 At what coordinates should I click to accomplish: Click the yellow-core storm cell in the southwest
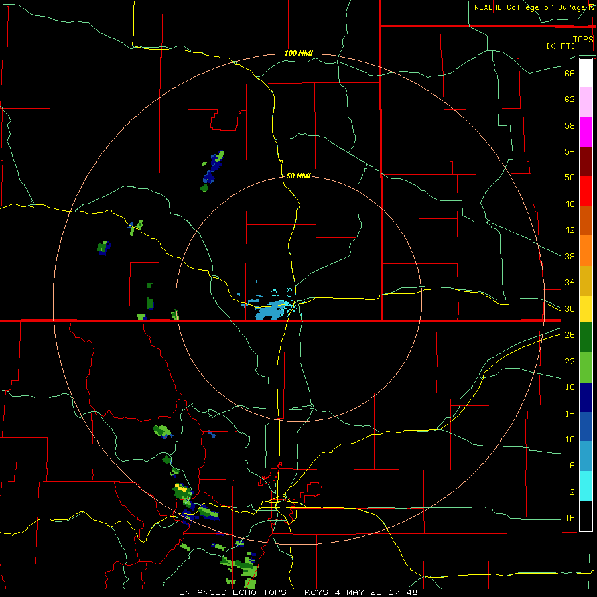[x=182, y=491]
